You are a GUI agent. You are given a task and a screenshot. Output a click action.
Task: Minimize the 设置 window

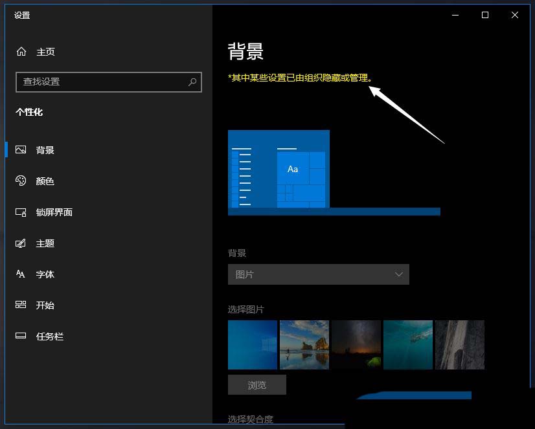[x=455, y=15]
